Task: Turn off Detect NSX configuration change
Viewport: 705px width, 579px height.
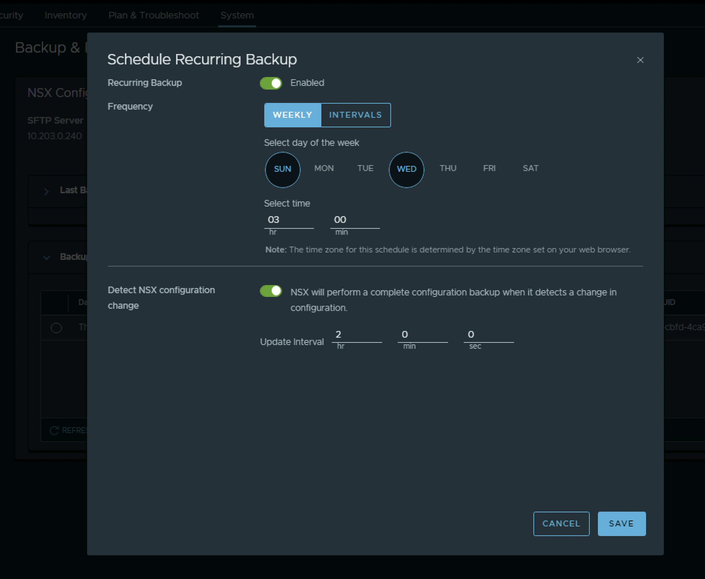Action: (271, 291)
